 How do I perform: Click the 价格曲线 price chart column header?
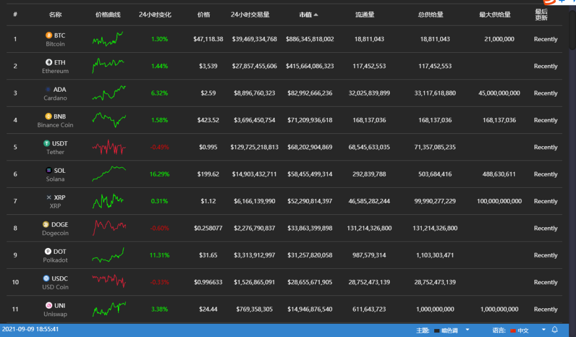108,15
